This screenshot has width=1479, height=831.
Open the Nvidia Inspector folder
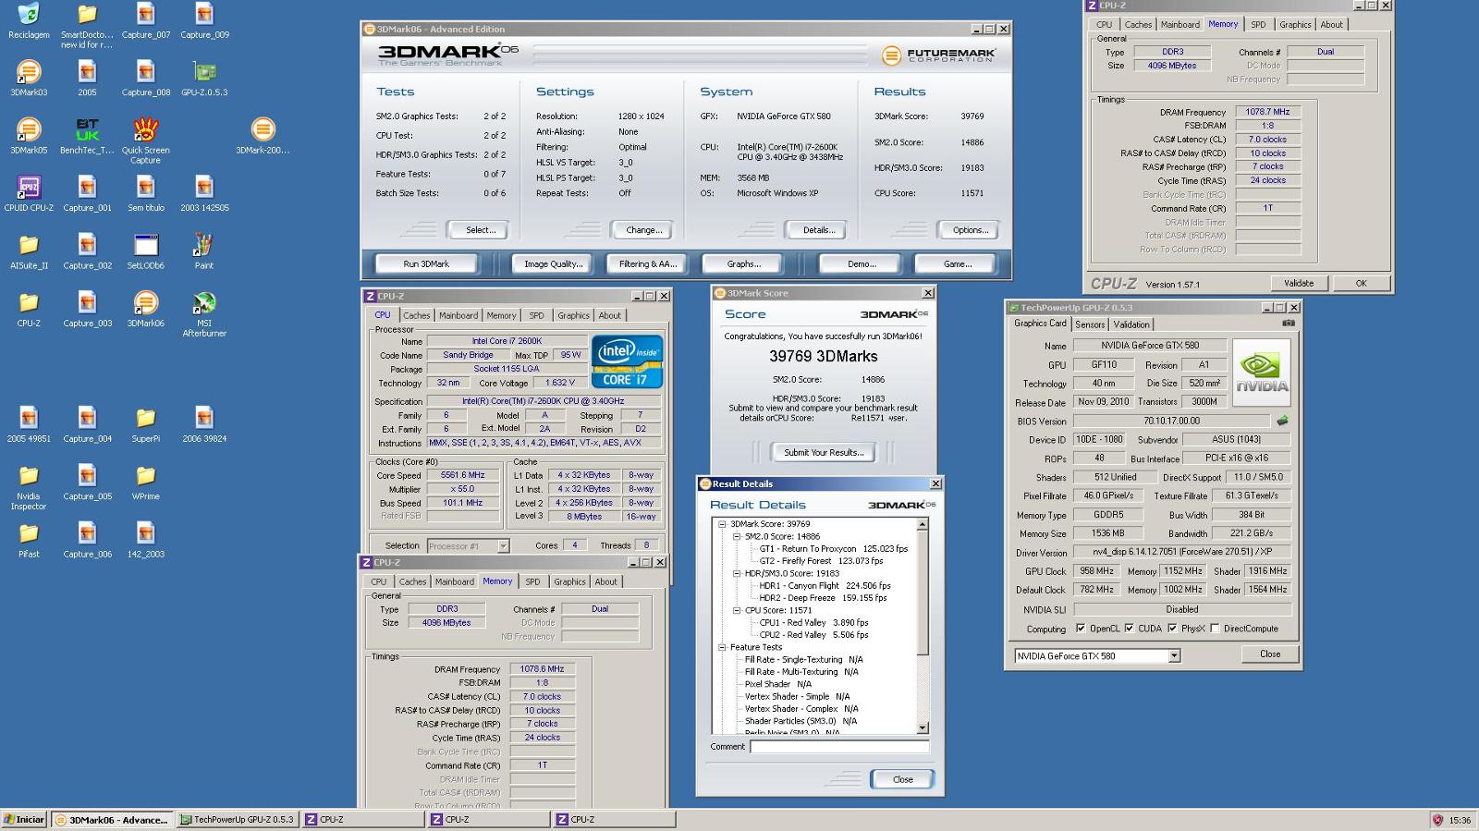(x=29, y=487)
